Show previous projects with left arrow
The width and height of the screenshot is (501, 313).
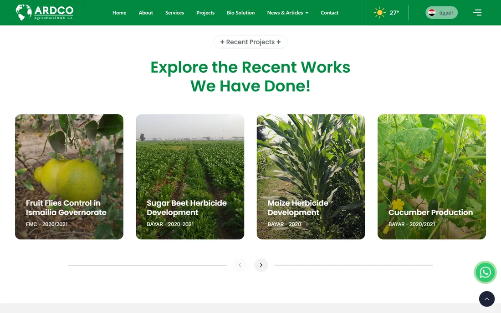tap(240, 265)
